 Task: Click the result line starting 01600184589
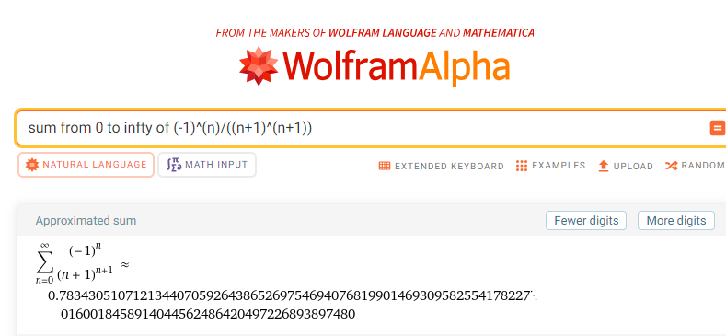208,314
